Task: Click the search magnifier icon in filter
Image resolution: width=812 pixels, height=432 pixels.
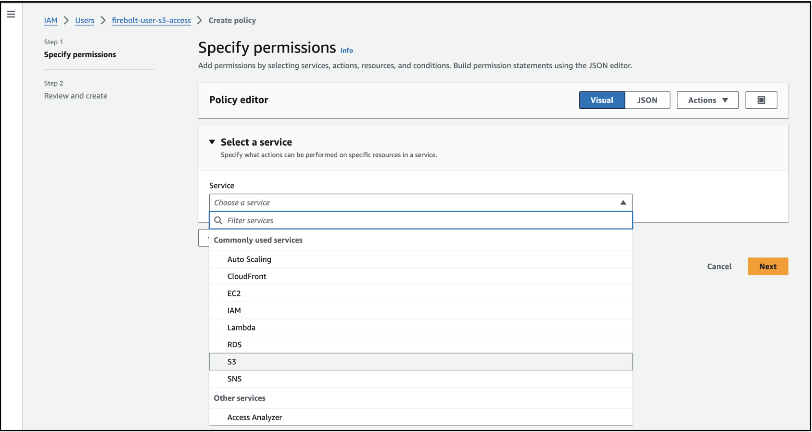Action: pyautogui.click(x=218, y=220)
